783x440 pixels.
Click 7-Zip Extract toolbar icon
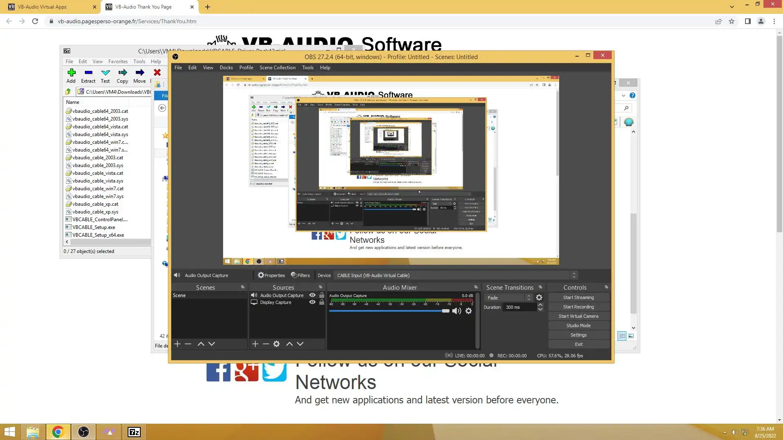(x=88, y=76)
